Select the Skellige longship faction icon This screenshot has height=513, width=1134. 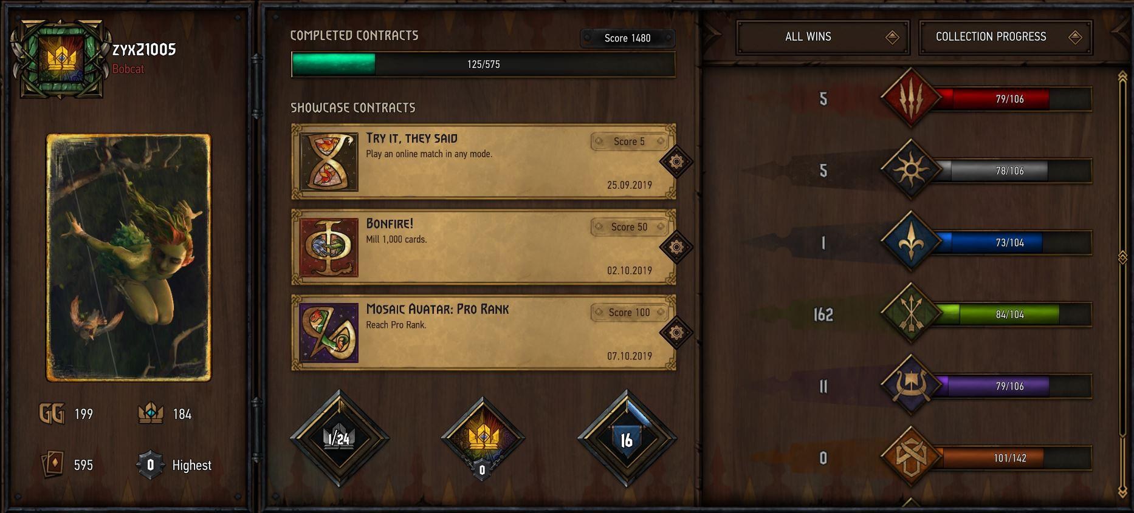910,386
